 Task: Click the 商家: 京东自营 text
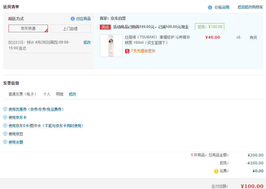tap(113, 19)
